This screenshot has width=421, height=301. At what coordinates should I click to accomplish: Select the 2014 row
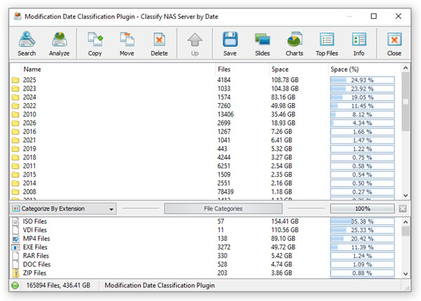click(206, 183)
